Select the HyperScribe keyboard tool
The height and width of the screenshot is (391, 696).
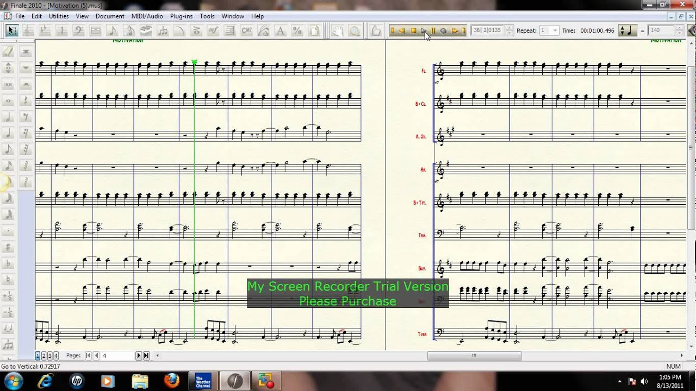[146, 30]
